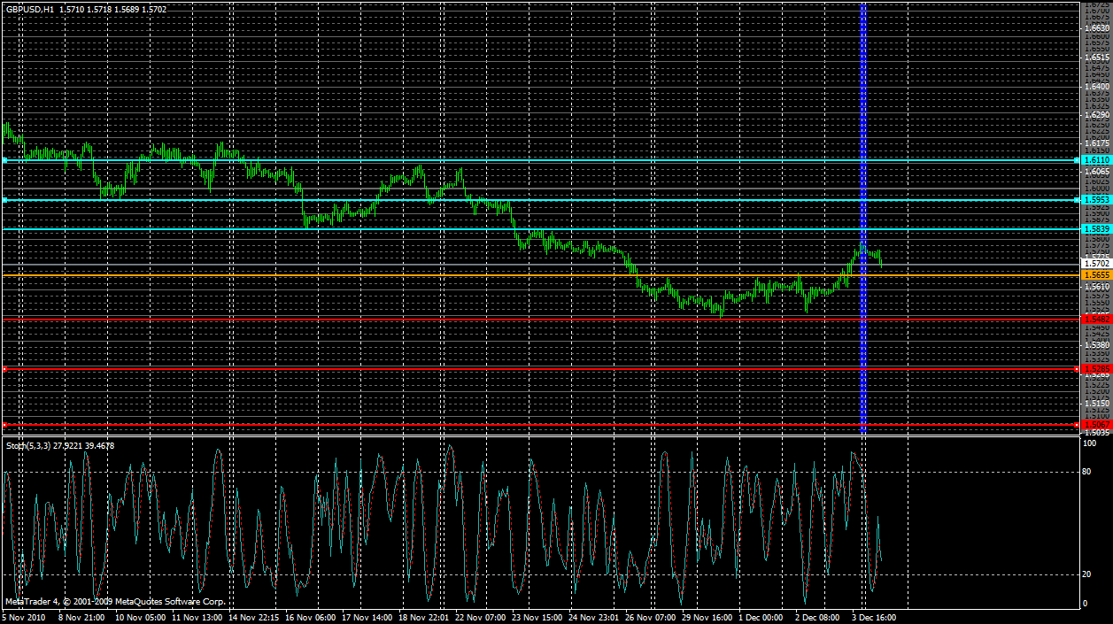Click the 10 Nov 05:00 time label
The width and height of the screenshot is (1113, 624).
point(141,616)
